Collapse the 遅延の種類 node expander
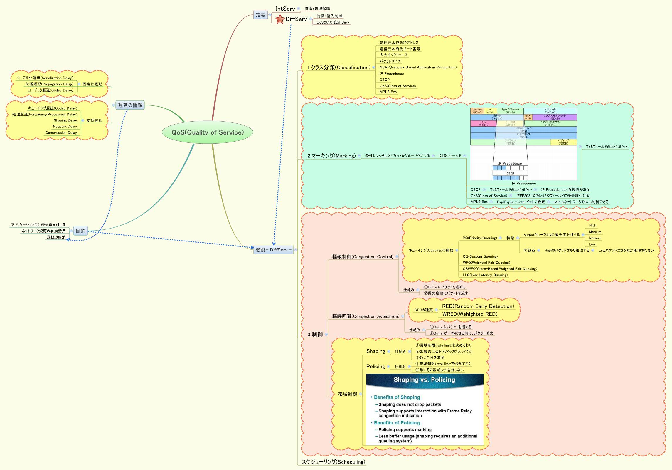 pyautogui.click(x=114, y=105)
